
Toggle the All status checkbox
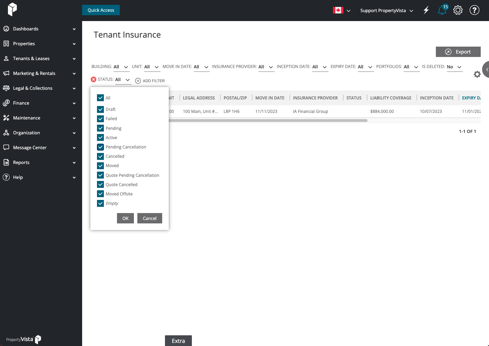[x=100, y=98]
